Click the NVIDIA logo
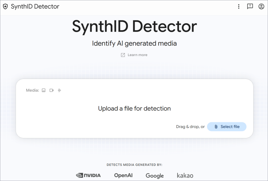The height and width of the screenshot is (181, 268). pos(88,175)
